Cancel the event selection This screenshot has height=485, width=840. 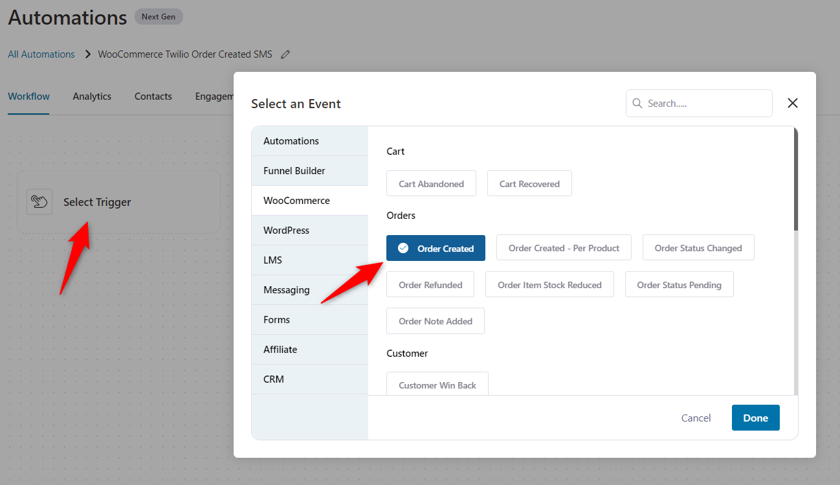(696, 418)
